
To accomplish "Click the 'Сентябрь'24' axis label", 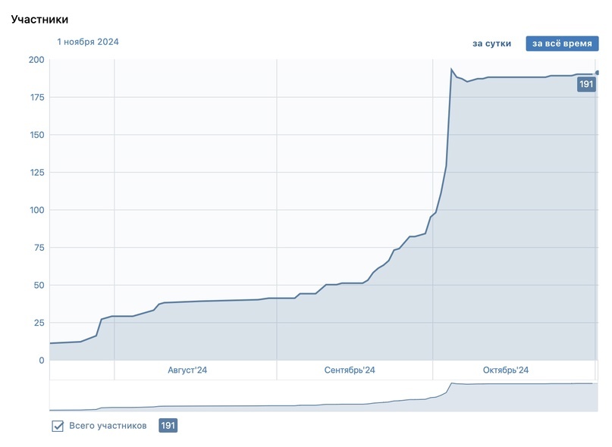I will [350, 370].
